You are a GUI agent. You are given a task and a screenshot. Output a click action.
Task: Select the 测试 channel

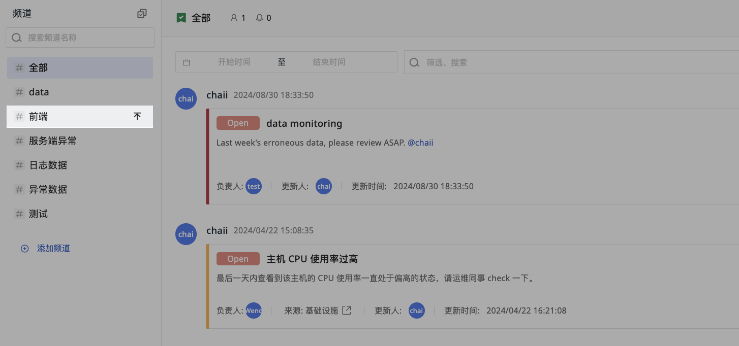pyautogui.click(x=80, y=214)
